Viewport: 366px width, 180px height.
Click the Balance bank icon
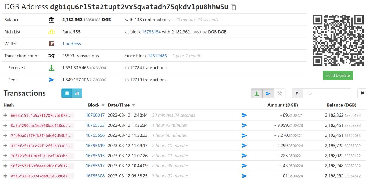(52, 20)
